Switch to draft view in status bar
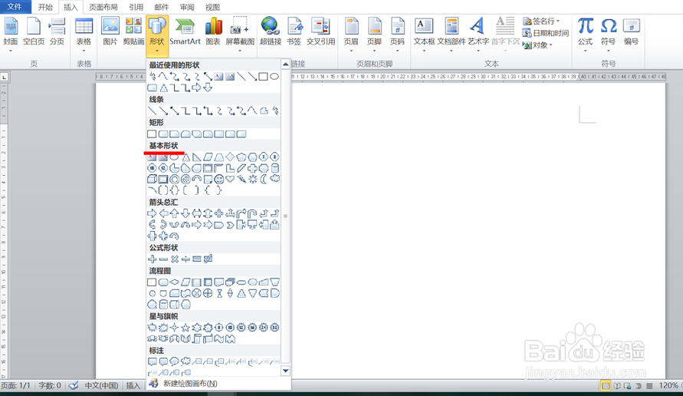The height and width of the screenshot is (396, 683). (x=649, y=385)
